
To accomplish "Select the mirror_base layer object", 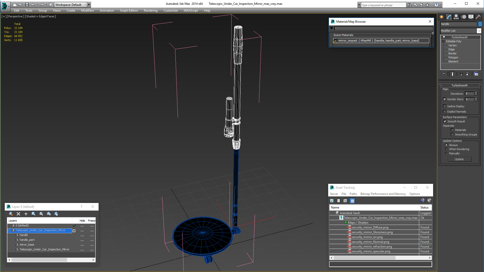I will tap(27, 245).
